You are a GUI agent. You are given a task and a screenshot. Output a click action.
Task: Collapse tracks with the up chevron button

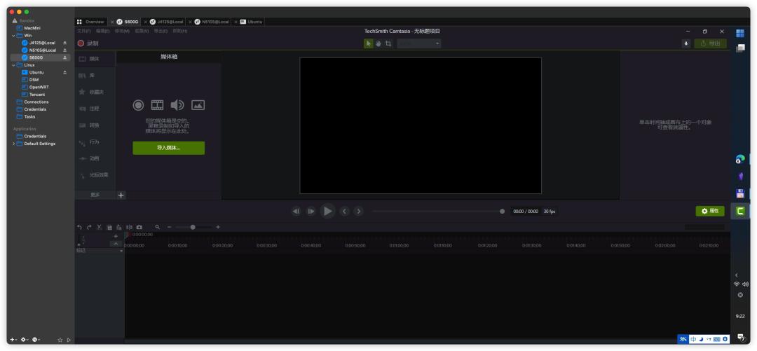point(116,244)
